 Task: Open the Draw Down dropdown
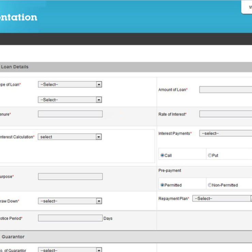(70, 201)
